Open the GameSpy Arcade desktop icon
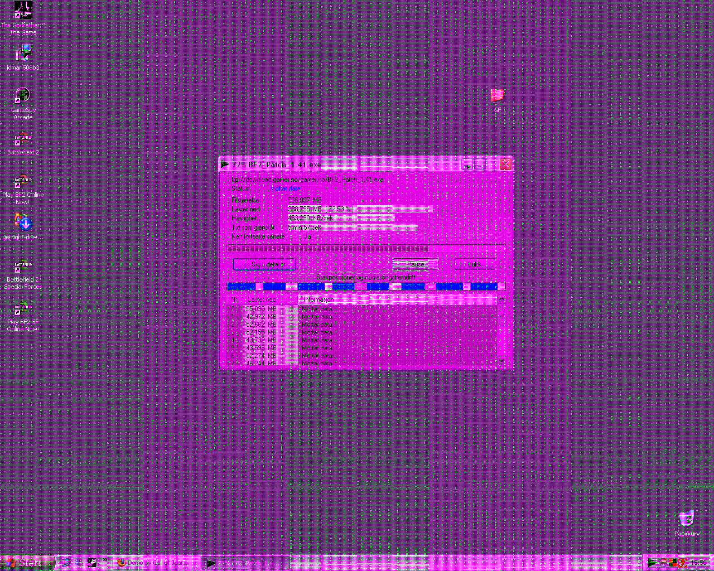The width and height of the screenshot is (714, 571). (x=23, y=104)
